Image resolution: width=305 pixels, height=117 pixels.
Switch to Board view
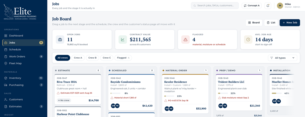point(254,23)
